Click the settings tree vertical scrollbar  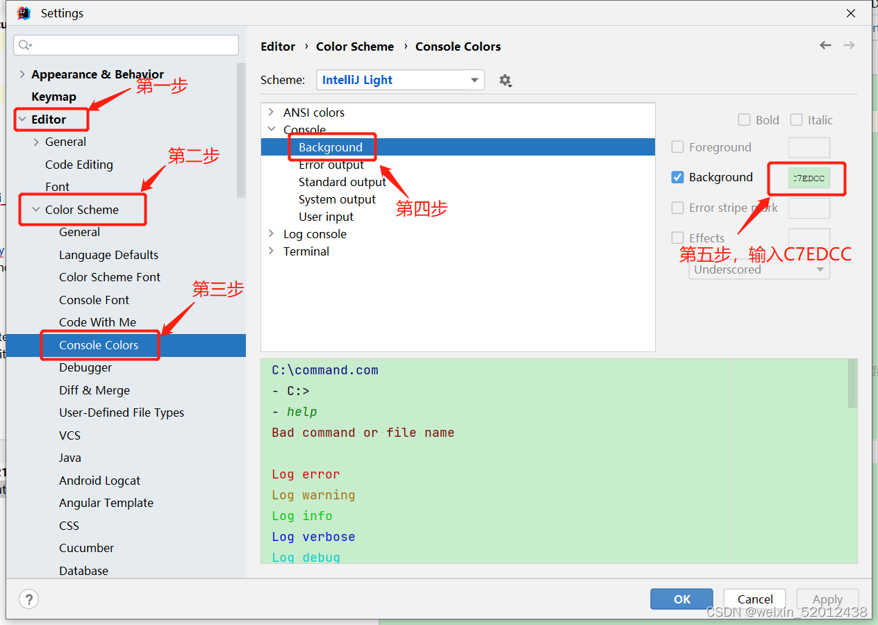(241, 131)
